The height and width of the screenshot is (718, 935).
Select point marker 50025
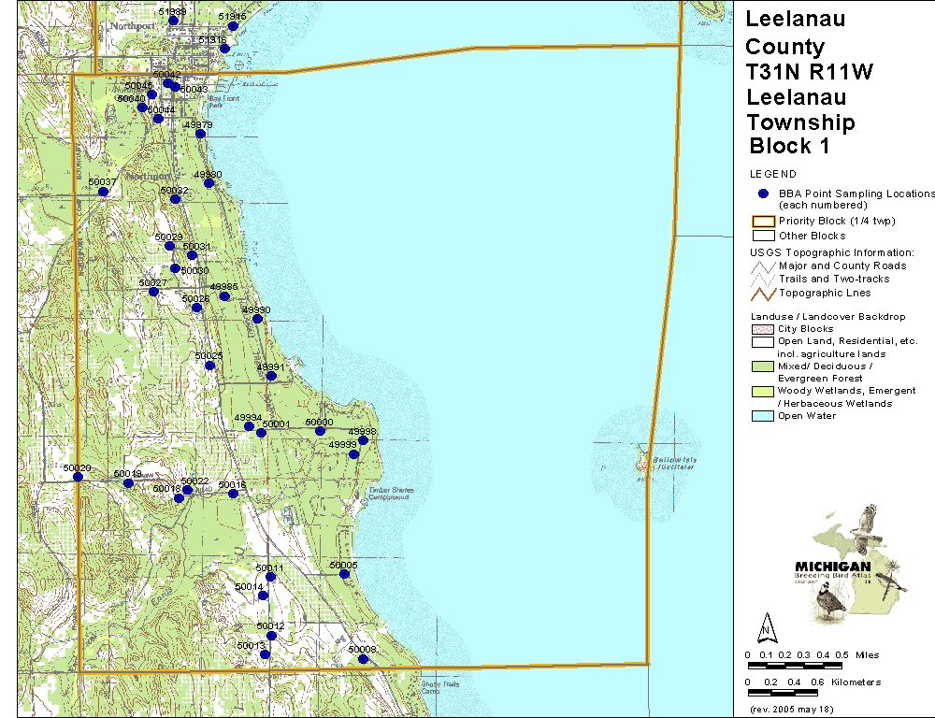(x=209, y=366)
